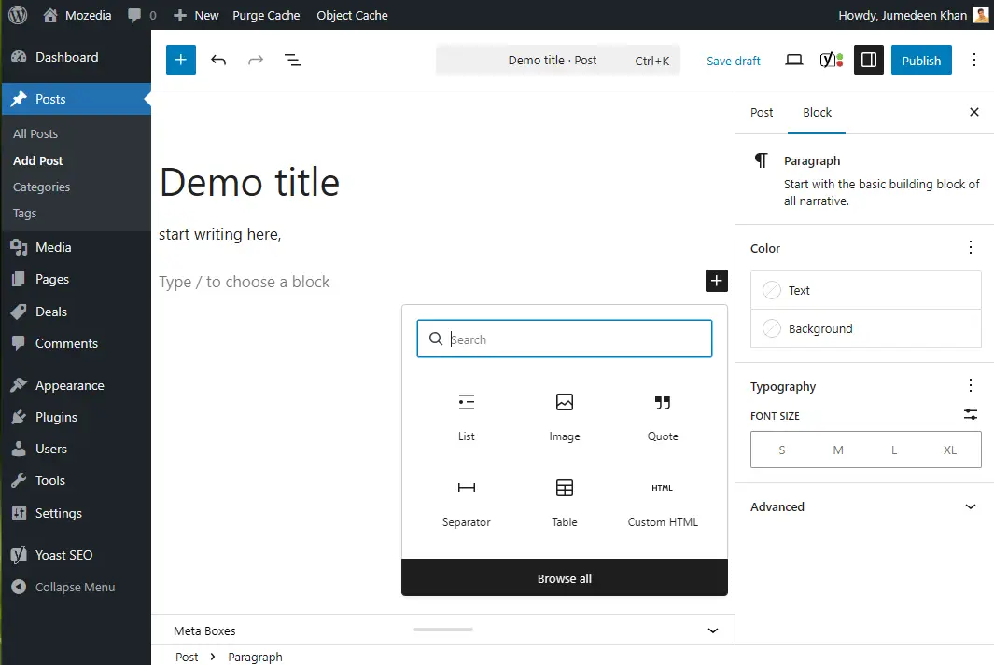Toggle the settings sidebar panel
Image resolution: width=994 pixels, height=665 pixels.
[868, 60]
